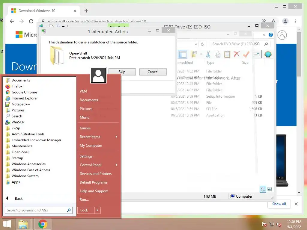Reload the Chrome page
This screenshot has width=307, height=230.
31,21
